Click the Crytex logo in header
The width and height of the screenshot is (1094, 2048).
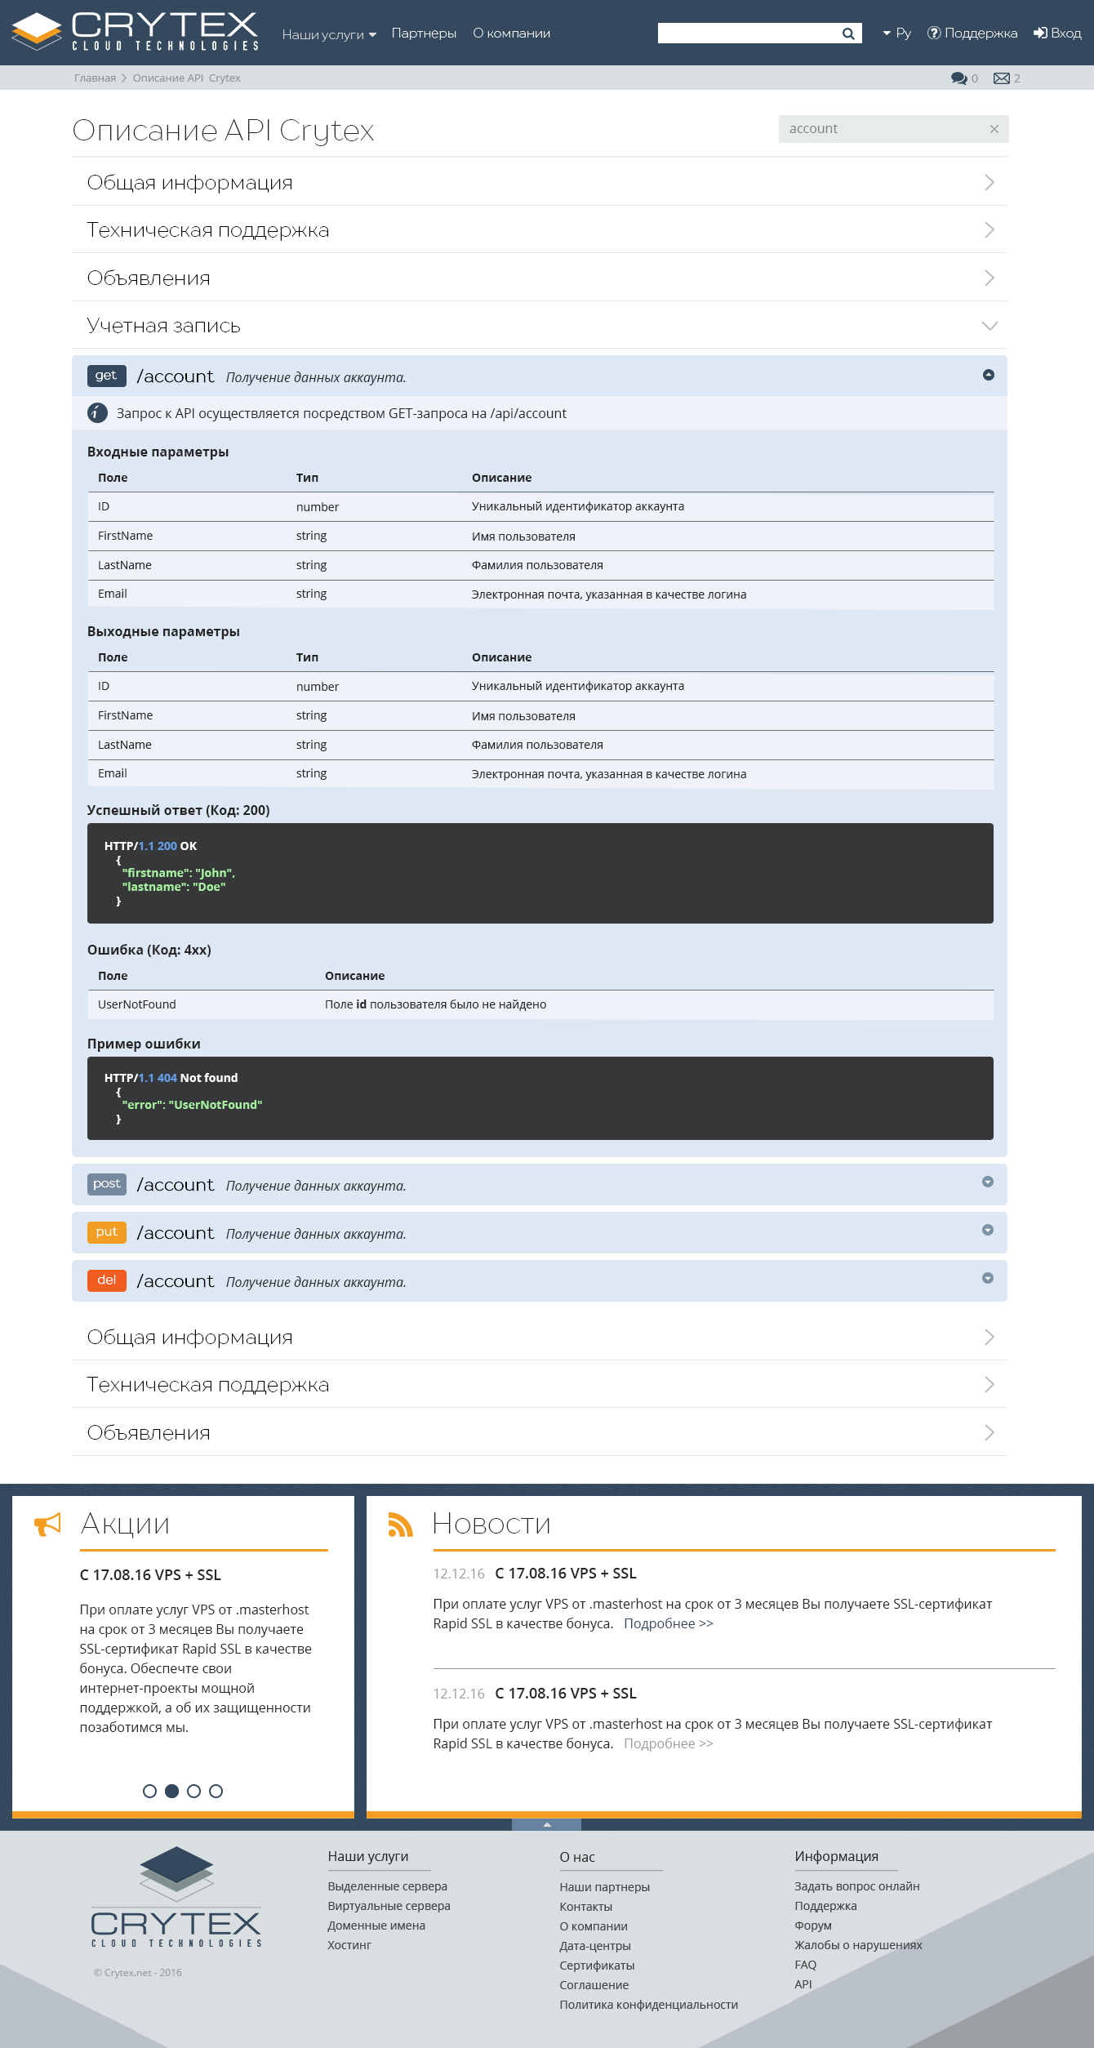pos(136,33)
